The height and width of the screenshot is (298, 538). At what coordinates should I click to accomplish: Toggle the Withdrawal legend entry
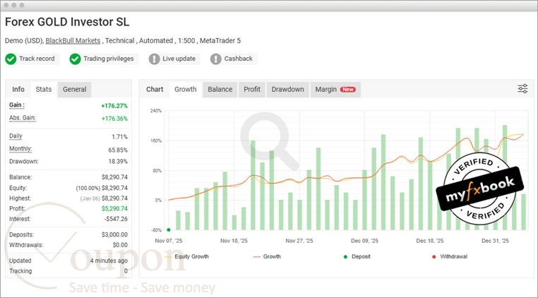pyautogui.click(x=450, y=256)
